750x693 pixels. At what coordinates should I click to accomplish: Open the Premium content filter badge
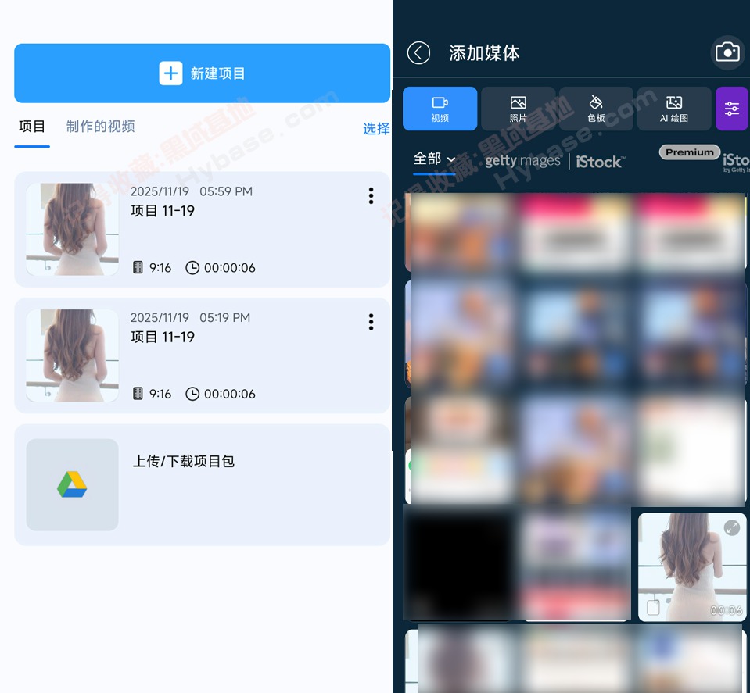pyautogui.click(x=689, y=152)
